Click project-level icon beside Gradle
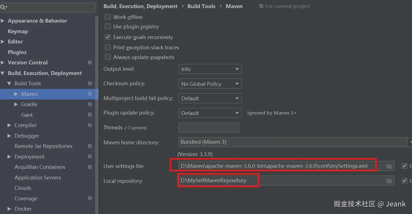Image resolution: width=412 pixels, height=214 pixels. (90, 104)
